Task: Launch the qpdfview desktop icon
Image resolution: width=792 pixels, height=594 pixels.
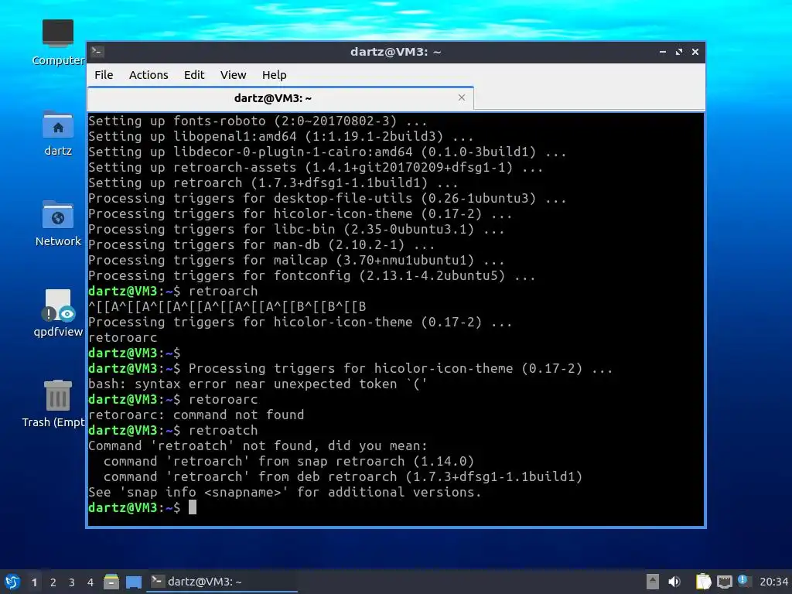Action: tap(57, 313)
